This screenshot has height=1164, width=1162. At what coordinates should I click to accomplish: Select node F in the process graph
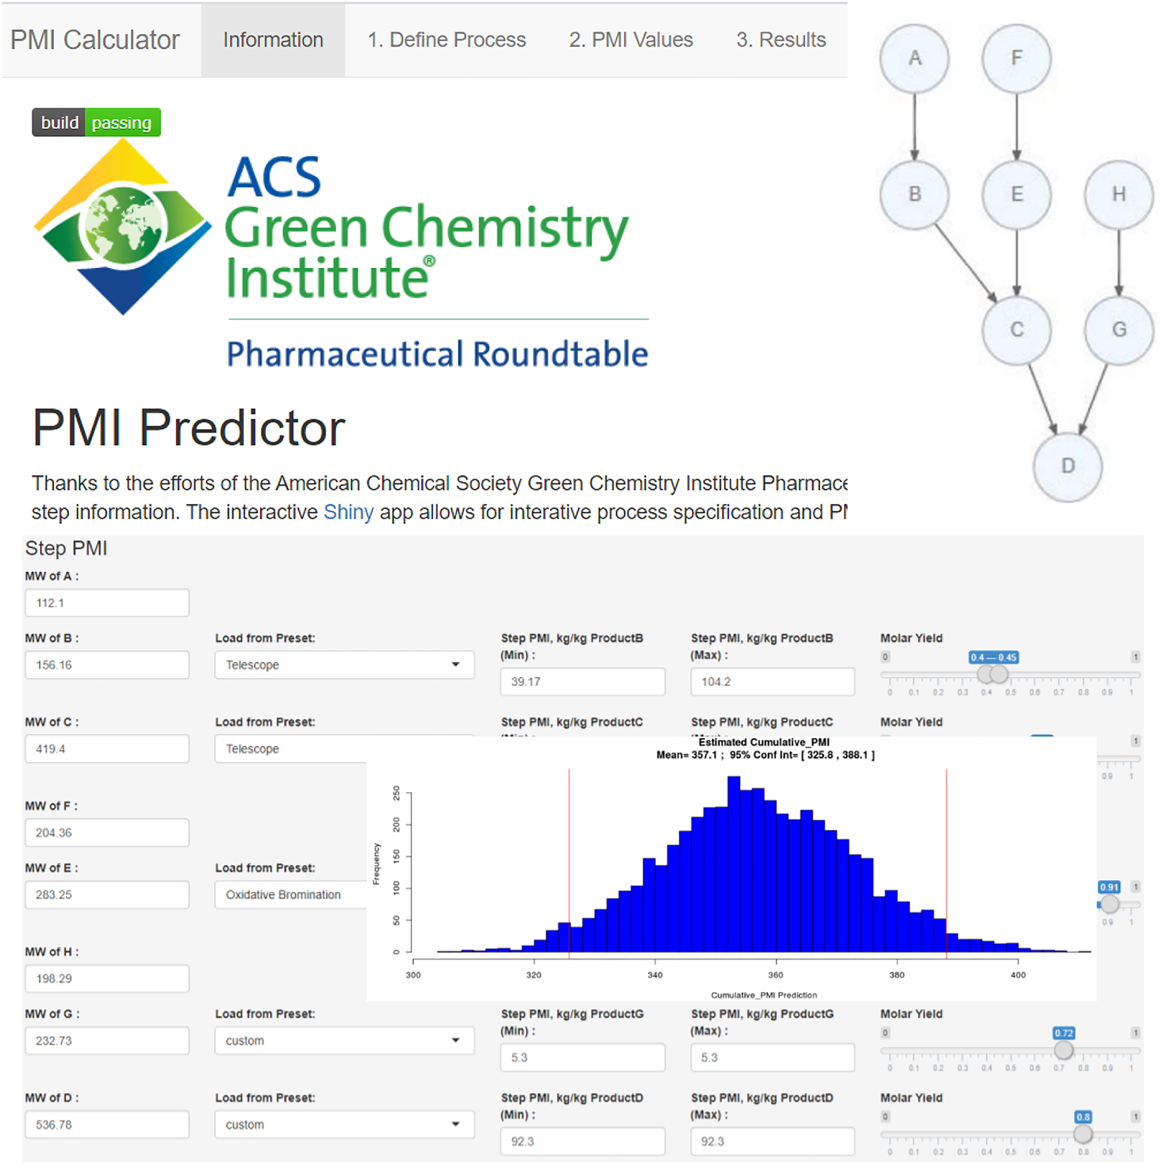point(1016,59)
